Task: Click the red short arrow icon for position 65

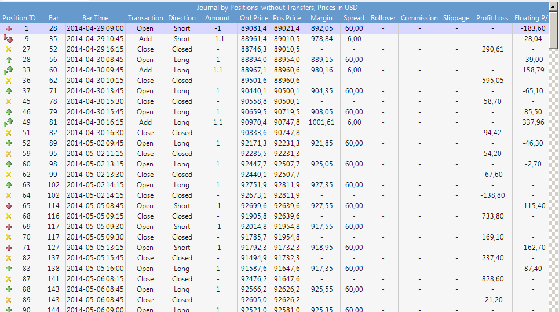Action: [x=9, y=206]
